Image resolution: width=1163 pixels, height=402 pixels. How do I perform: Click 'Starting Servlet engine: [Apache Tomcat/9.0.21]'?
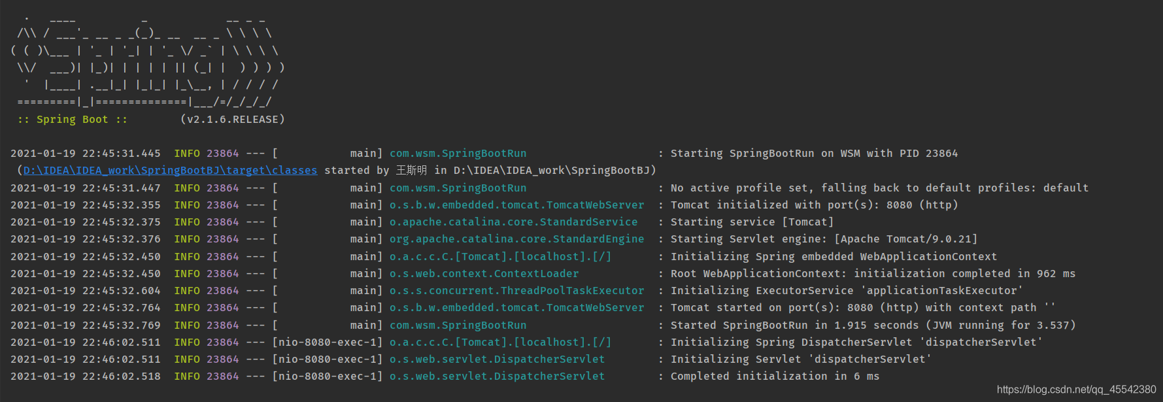[824, 239]
